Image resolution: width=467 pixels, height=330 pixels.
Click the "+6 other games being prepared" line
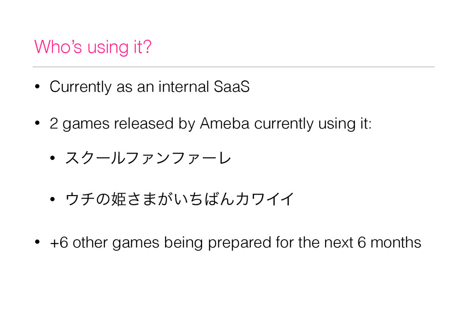235,242
